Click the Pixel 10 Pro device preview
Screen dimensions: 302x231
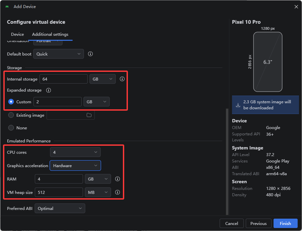268,62
